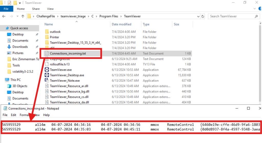Switch to the Home ribbon tab

21,9
